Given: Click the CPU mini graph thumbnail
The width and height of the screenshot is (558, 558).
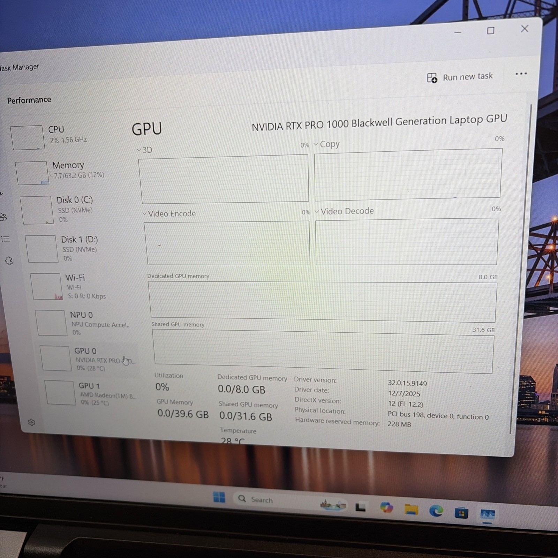Looking at the screenshot, I should click(x=27, y=137).
